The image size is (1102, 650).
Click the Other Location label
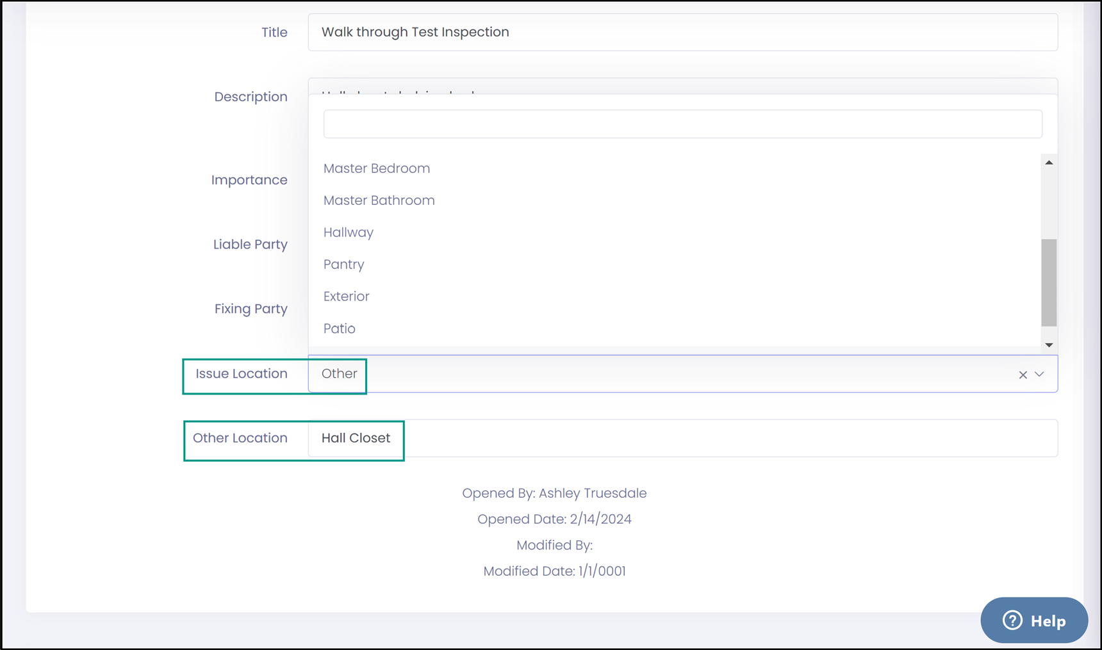(x=240, y=438)
